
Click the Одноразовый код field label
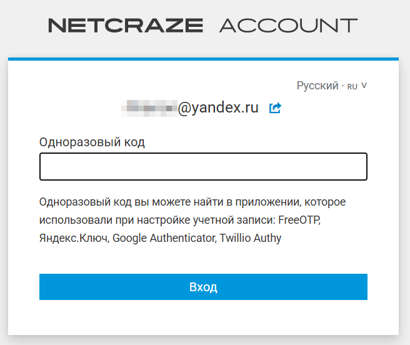click(x=92, y=142)
